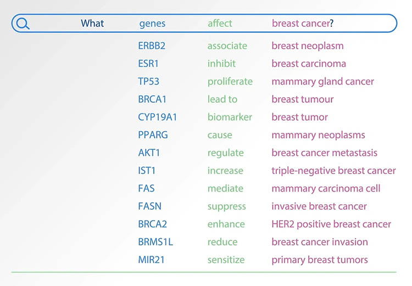The height and width of the screenshot is (286, 412).
Task: Click 'primary breast tumors' term
Action: click(x=320, y=260)
